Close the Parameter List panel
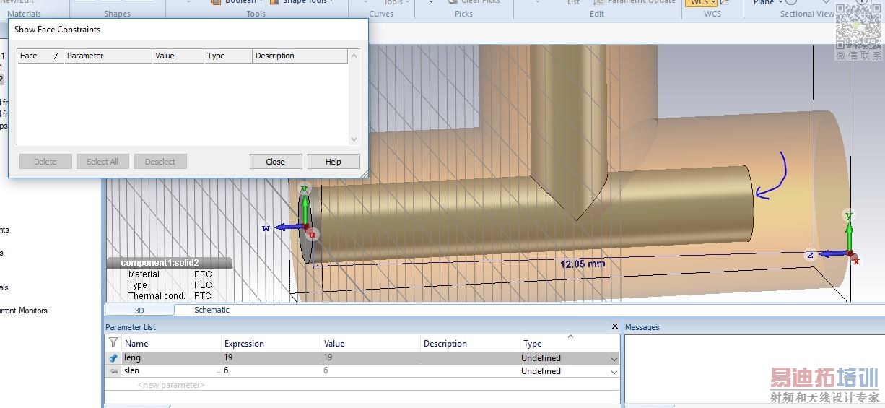Viewport: 885px width, 408px height. point(615,327)
